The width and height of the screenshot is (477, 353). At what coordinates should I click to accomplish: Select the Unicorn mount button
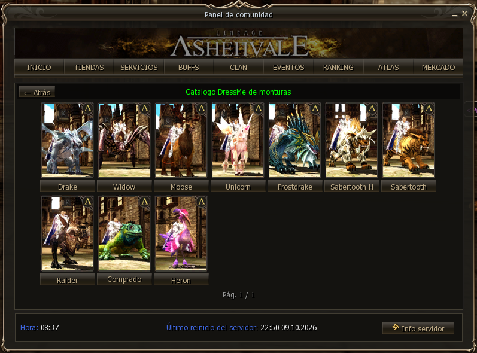238,187
